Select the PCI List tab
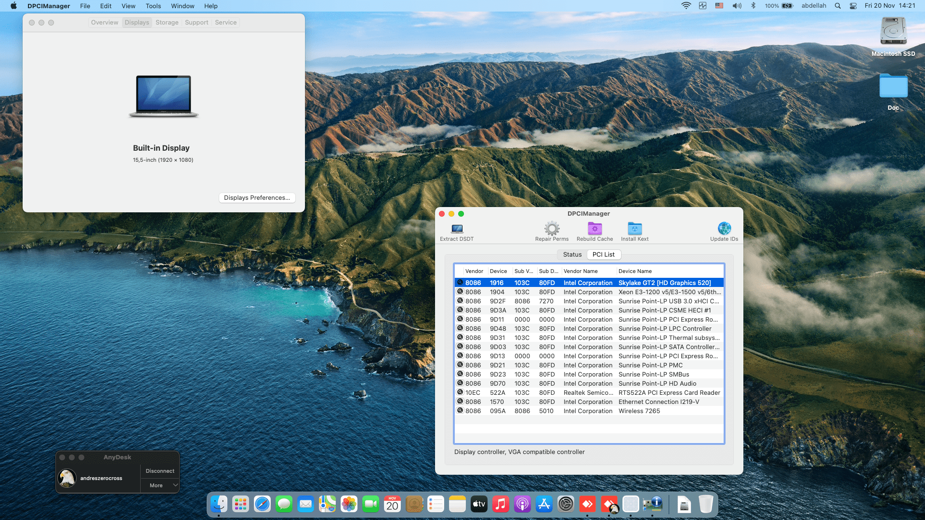The width and height of the screenshot is (925, 520). [603, 255]
